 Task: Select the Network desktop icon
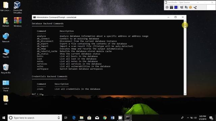[x=6, y=38]
